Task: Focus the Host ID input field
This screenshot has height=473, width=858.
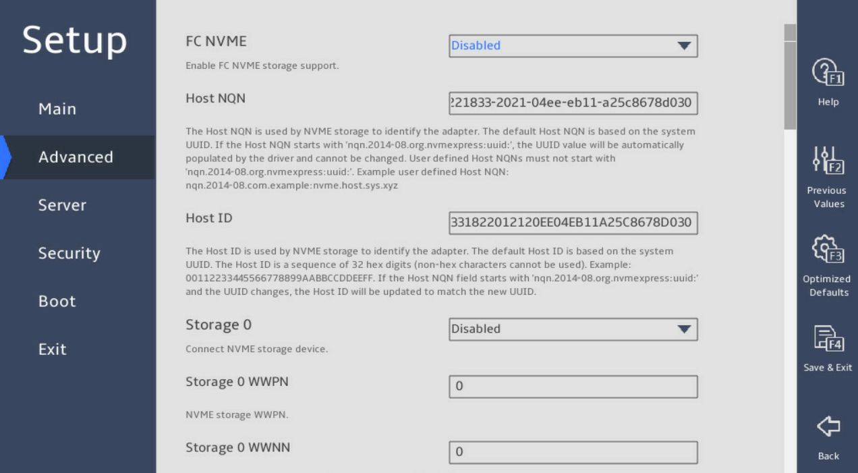Action: 573,223
